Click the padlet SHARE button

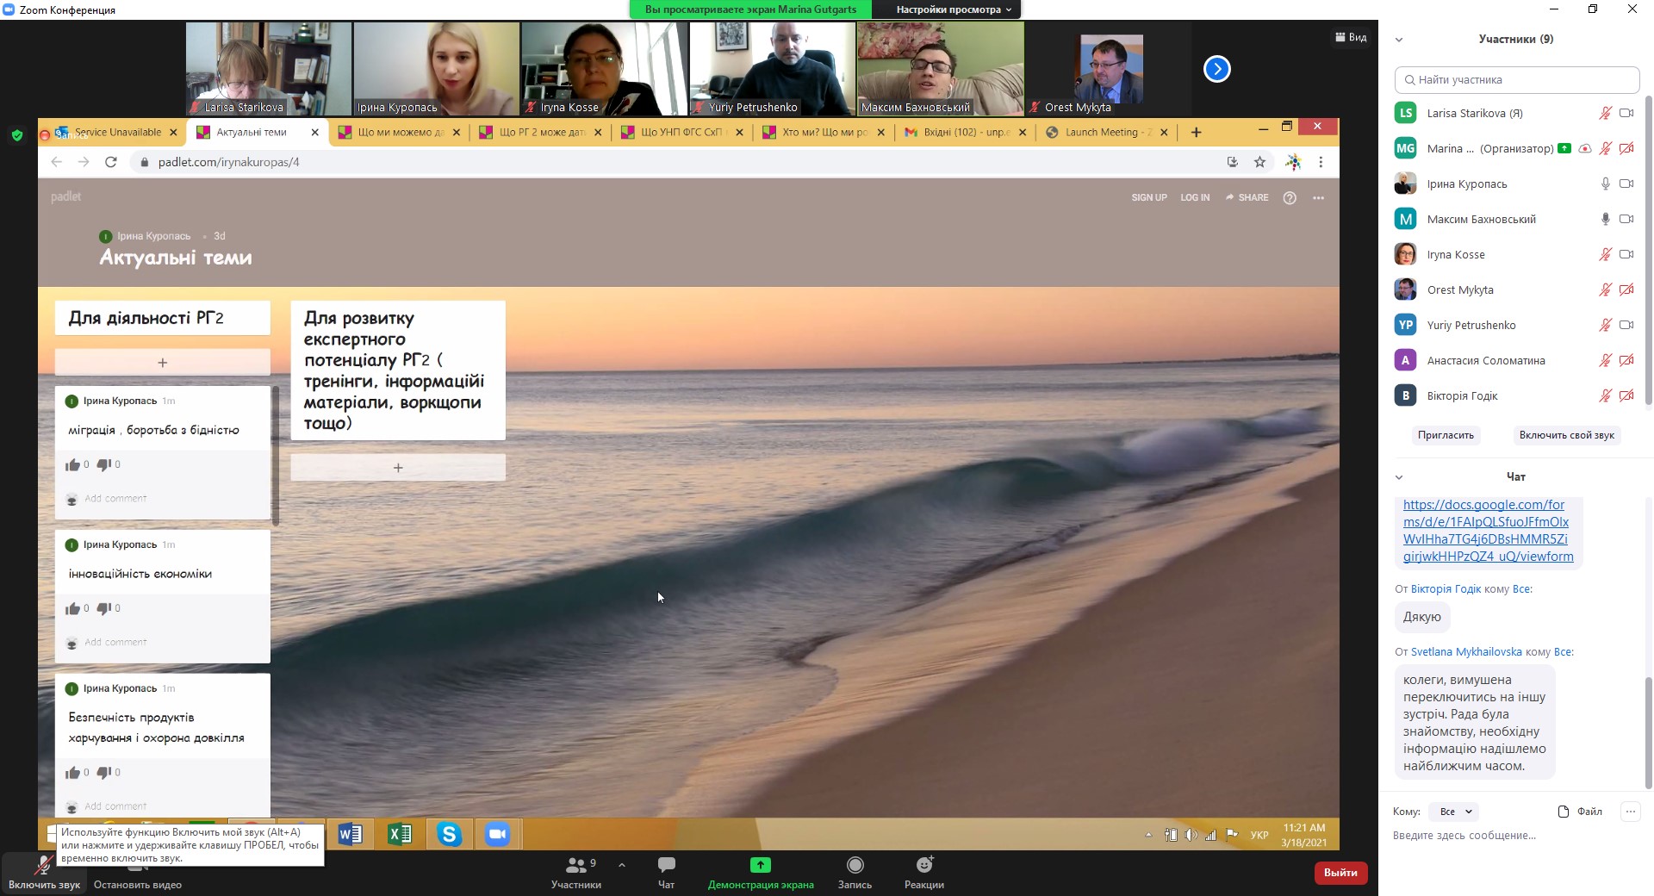[x=1247, y=198]
